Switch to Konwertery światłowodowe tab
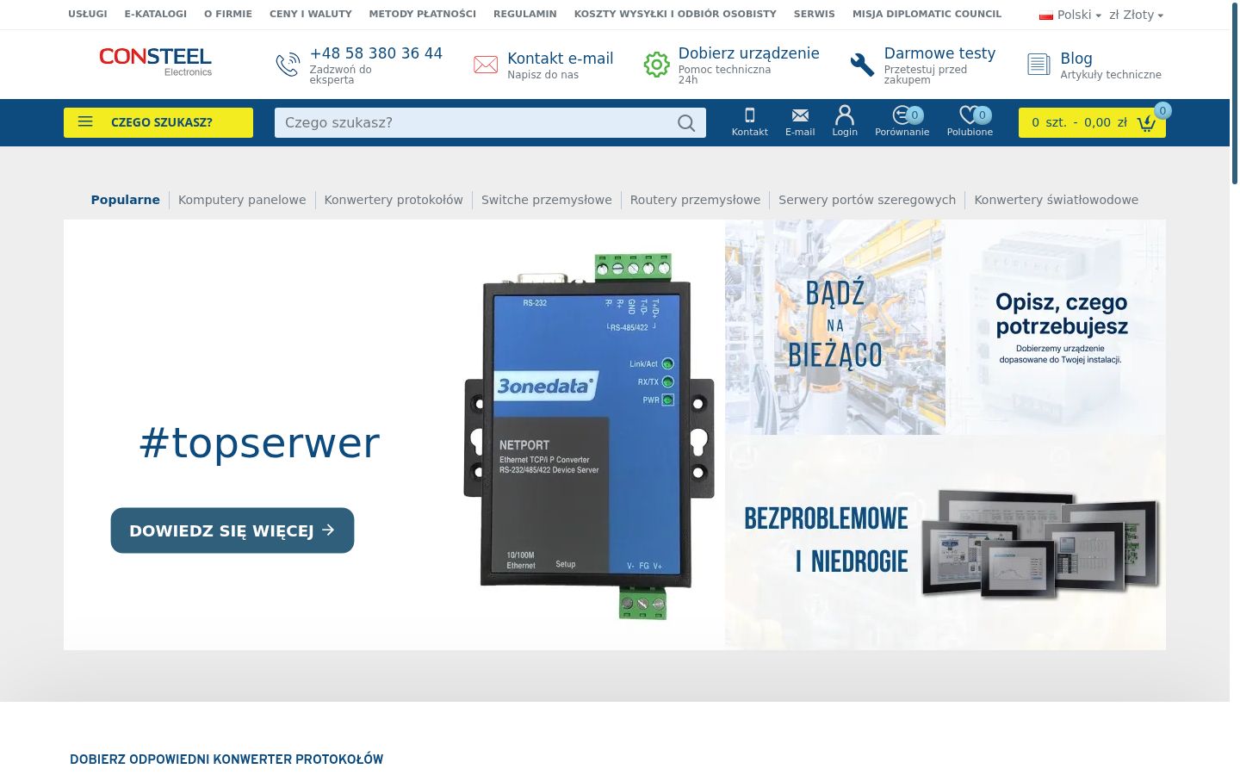 pos(1057,200)
